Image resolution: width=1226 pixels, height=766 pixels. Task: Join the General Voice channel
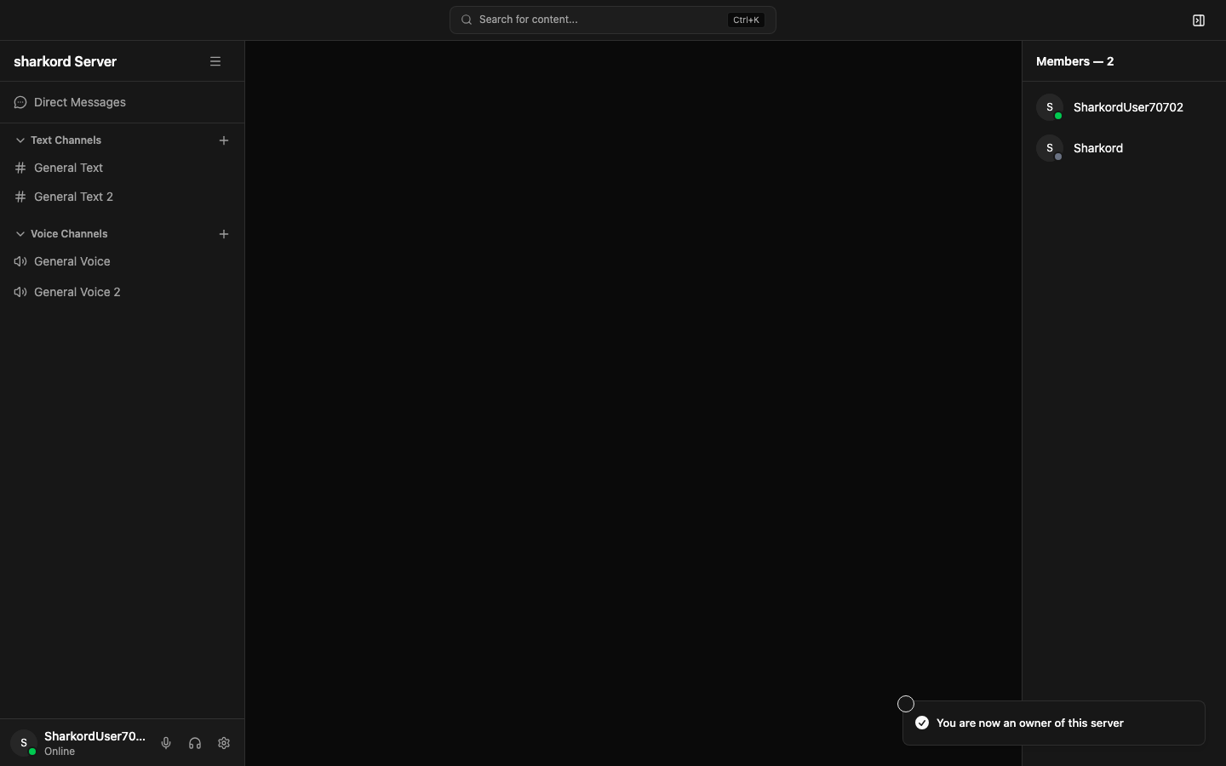pyautogui.click(x=122, y=261)
